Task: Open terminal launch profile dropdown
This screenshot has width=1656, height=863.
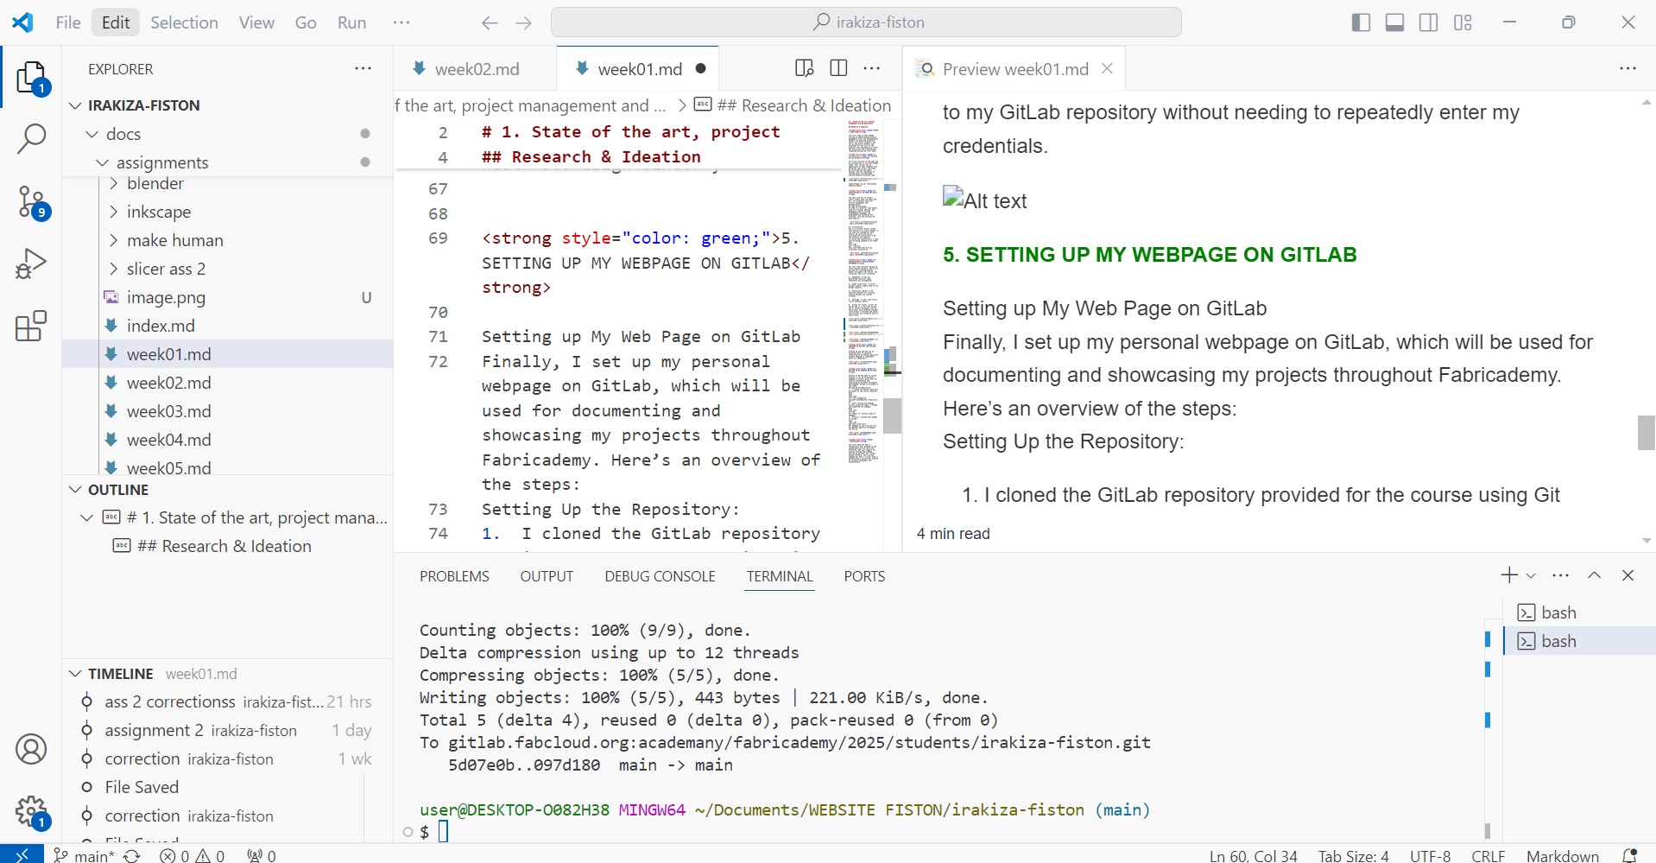Action: pyautogui.click(x=1531, y=576)
